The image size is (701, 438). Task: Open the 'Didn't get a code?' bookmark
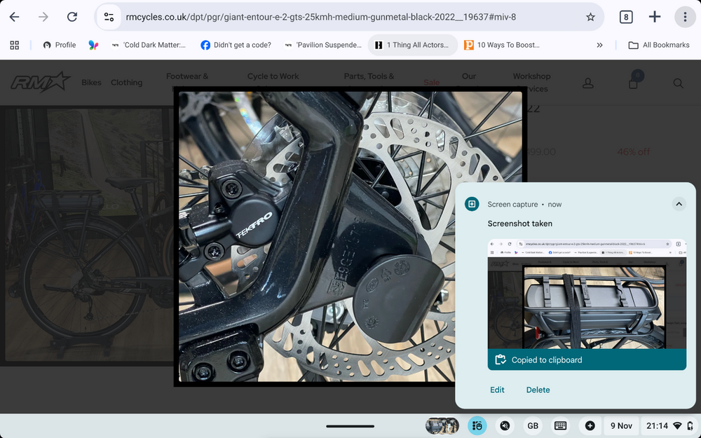pos(236,45)
